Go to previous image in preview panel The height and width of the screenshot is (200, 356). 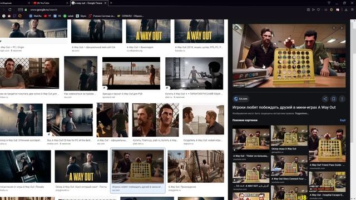[x=334, y=28]
